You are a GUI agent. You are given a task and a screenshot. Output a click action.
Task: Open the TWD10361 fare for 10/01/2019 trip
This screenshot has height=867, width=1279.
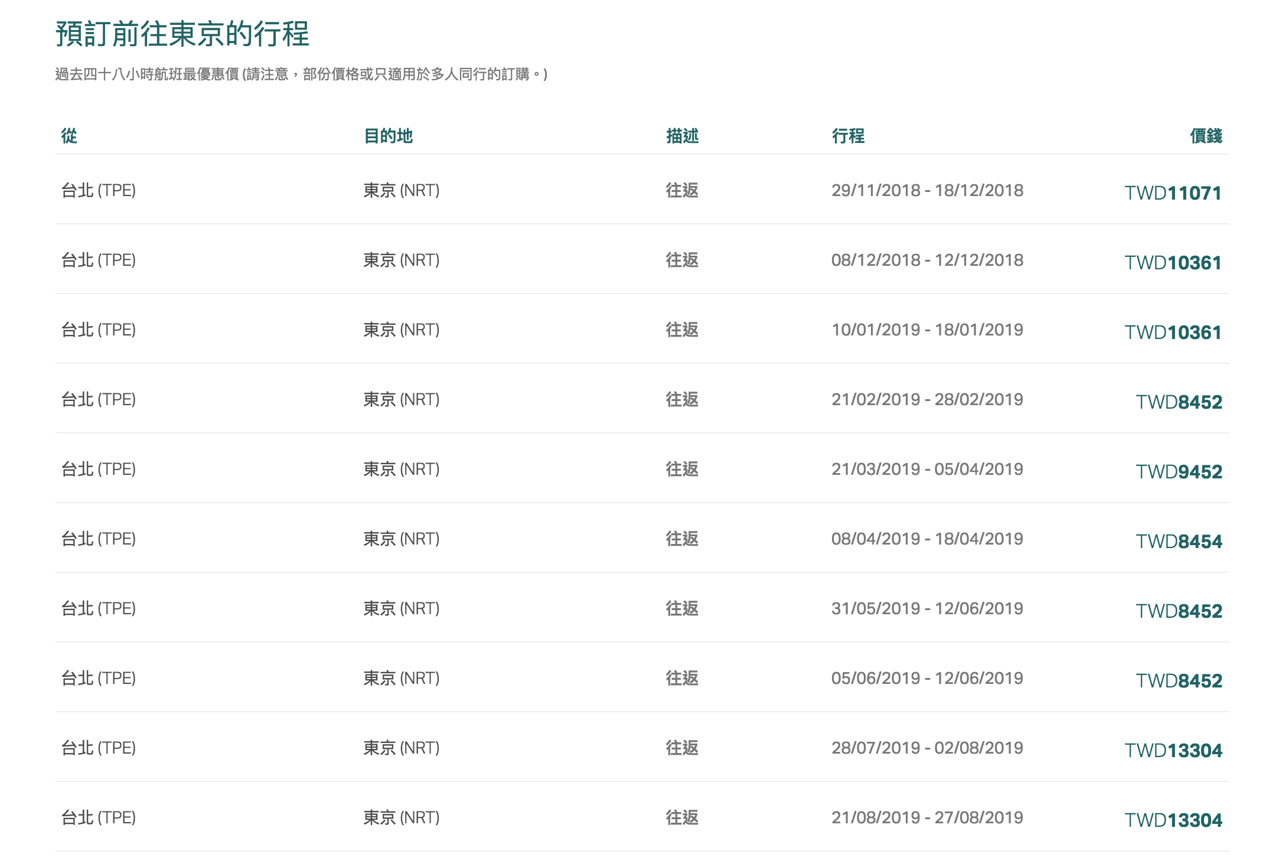1173,332
